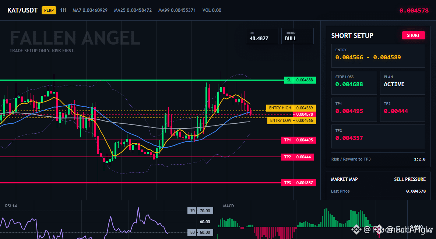Click the TP2 value 0.00444 card

tap(402, 109)
